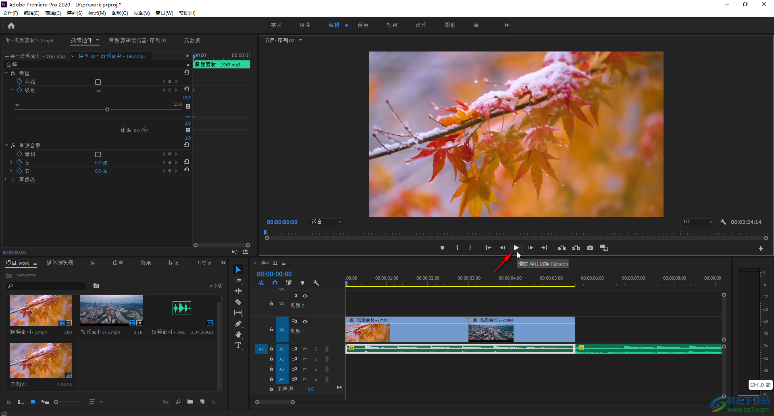The image size is (774, 416).
Task: Add marker in Program monitor
Action: pyautogui.click(x=442, y=248)
